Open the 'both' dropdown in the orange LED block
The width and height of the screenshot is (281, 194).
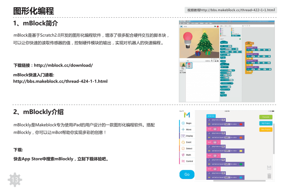pos(227,137)
